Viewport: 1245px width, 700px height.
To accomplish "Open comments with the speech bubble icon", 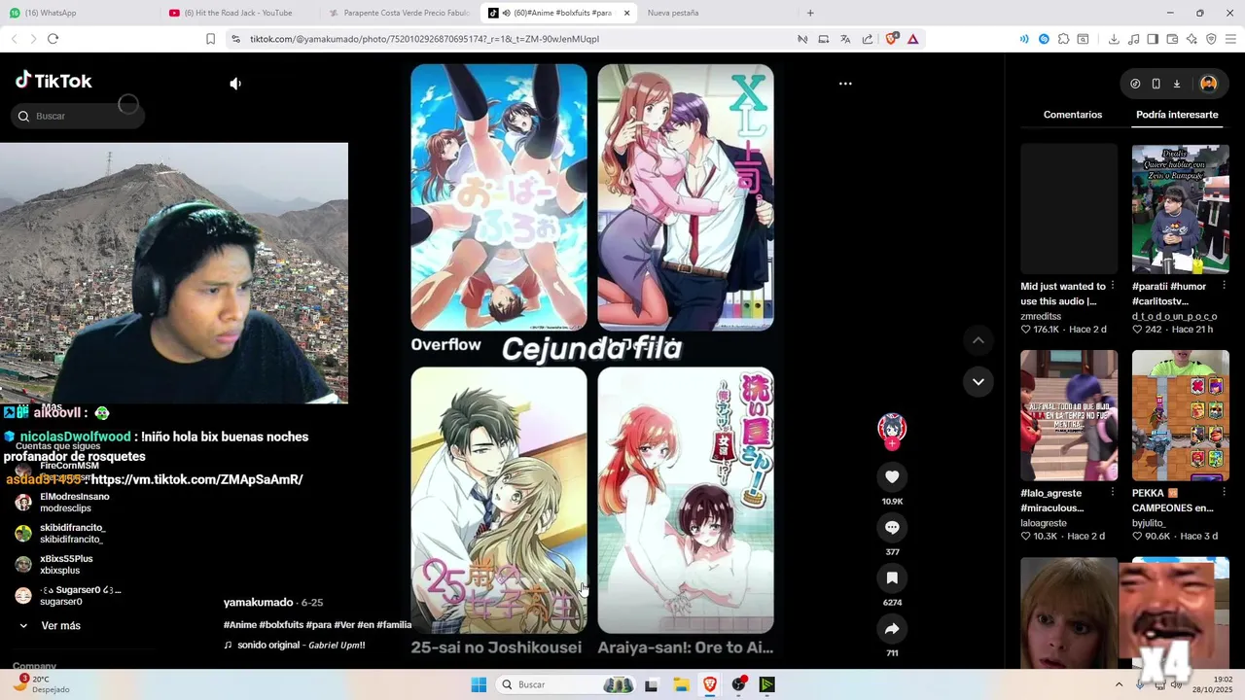I will coord(892,527).
